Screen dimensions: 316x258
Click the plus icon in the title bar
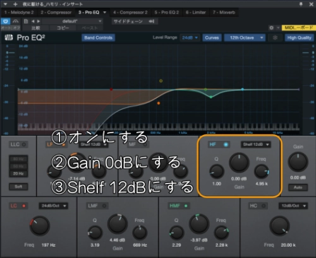15,4
